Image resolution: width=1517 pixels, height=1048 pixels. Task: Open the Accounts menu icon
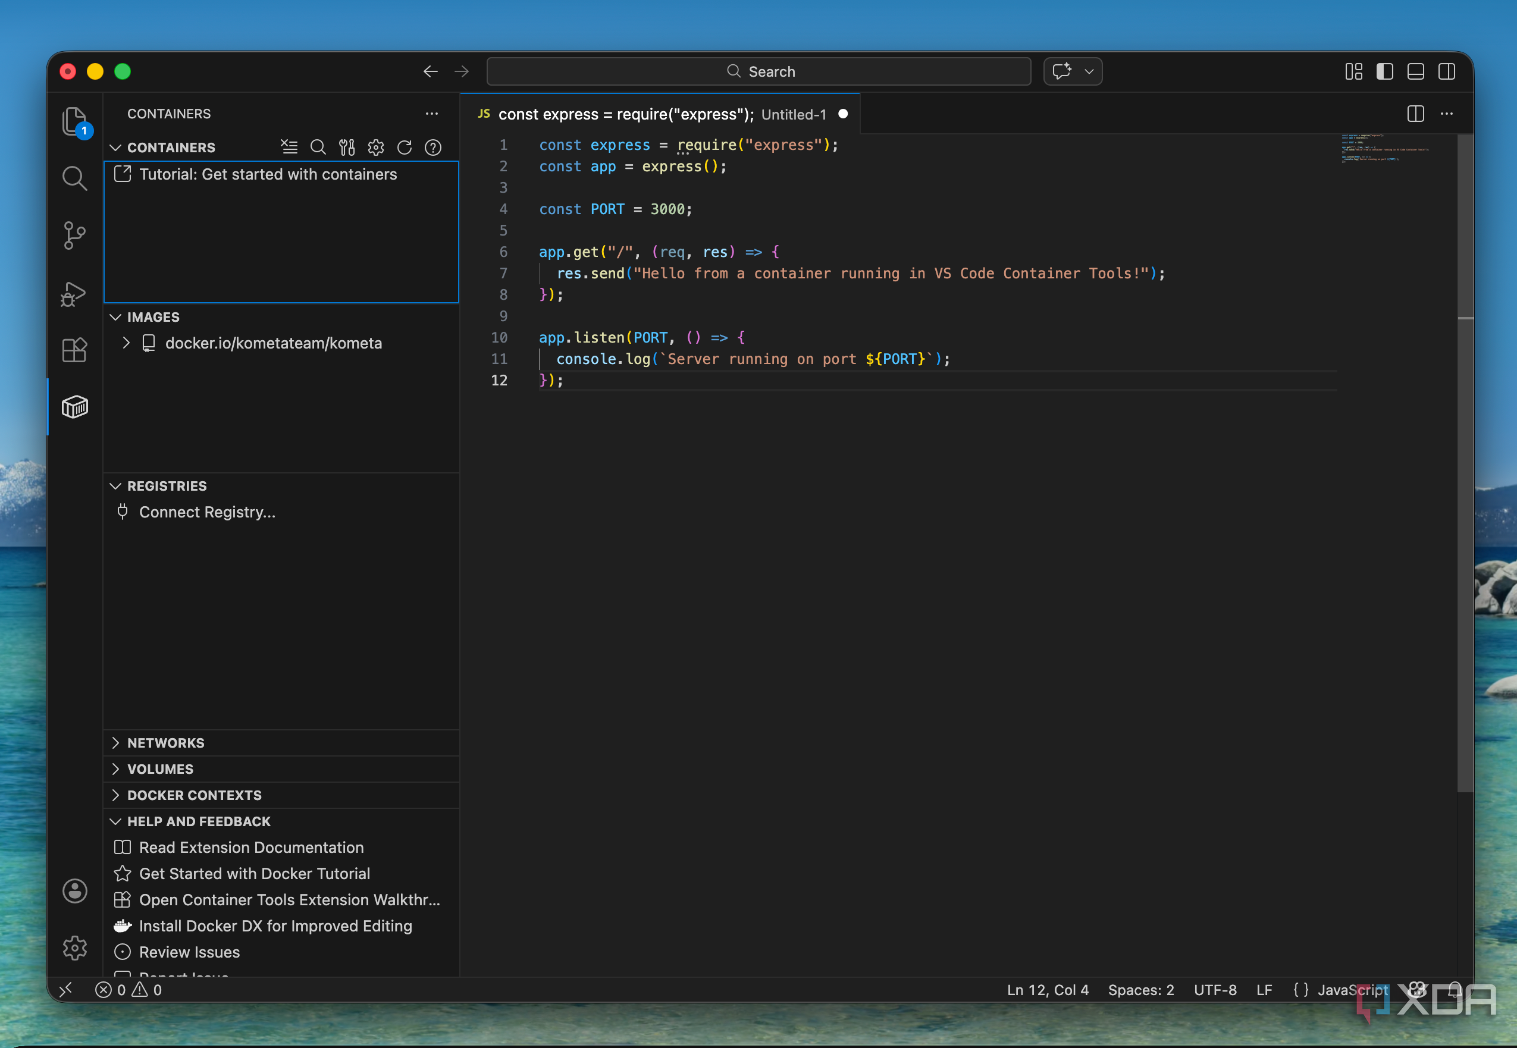coord(75,891)
